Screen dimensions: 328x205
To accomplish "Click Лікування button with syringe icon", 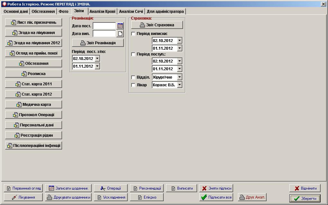I will point(23,197).
